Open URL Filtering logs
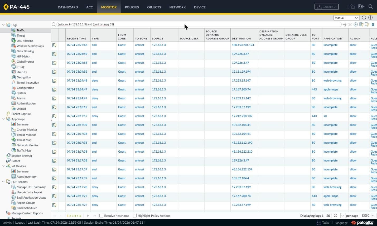The height and width of the screenshot is (226, 377). coord(25,41)
